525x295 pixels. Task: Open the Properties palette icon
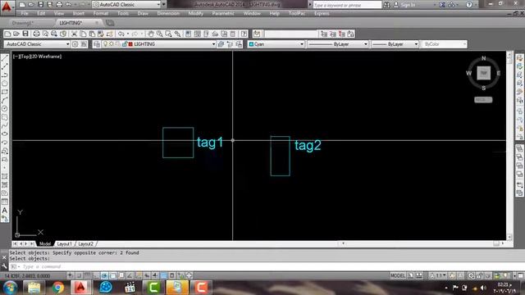click(x=188, y=34)
